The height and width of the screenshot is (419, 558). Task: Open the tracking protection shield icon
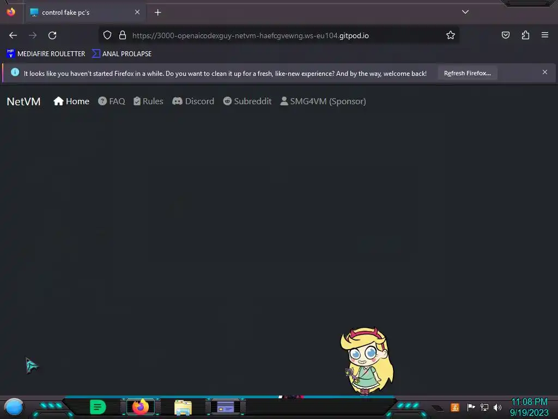[107, 35]
